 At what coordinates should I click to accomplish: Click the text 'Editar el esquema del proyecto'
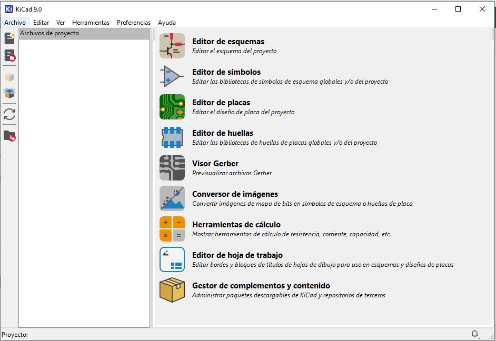(234, 51)
